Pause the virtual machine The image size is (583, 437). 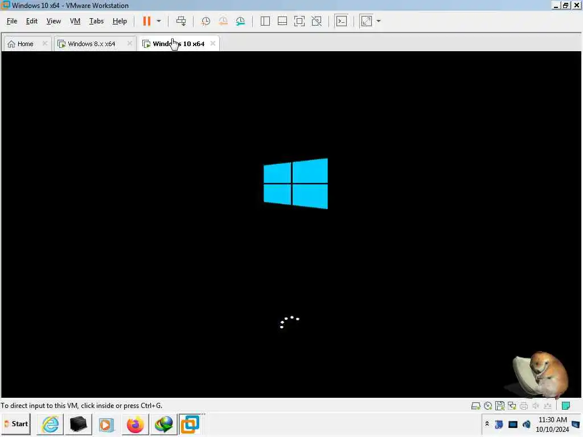pyautogui.click(x=147, y=21)
